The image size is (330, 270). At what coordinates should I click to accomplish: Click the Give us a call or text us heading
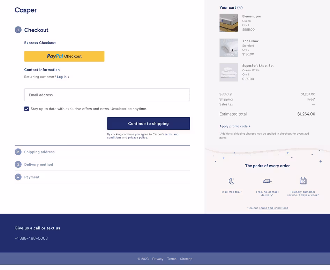tap(37, 228)
